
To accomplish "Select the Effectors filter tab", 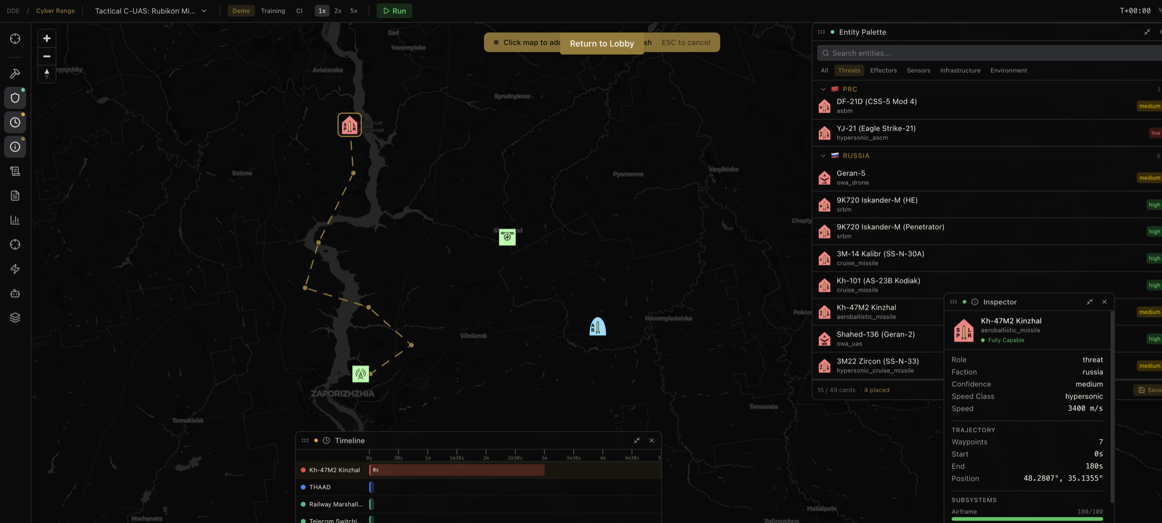I will pos(883,71).
